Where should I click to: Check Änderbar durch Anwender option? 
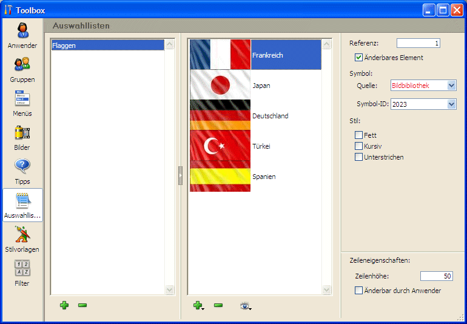359,291
